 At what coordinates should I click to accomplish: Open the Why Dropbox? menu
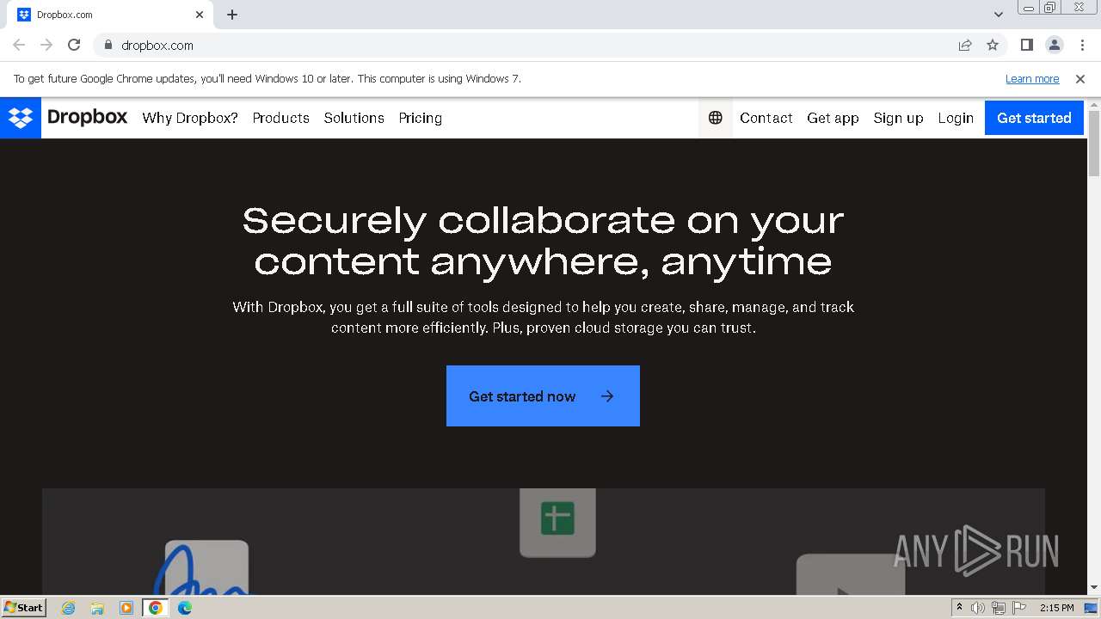[x=190, y=118]
